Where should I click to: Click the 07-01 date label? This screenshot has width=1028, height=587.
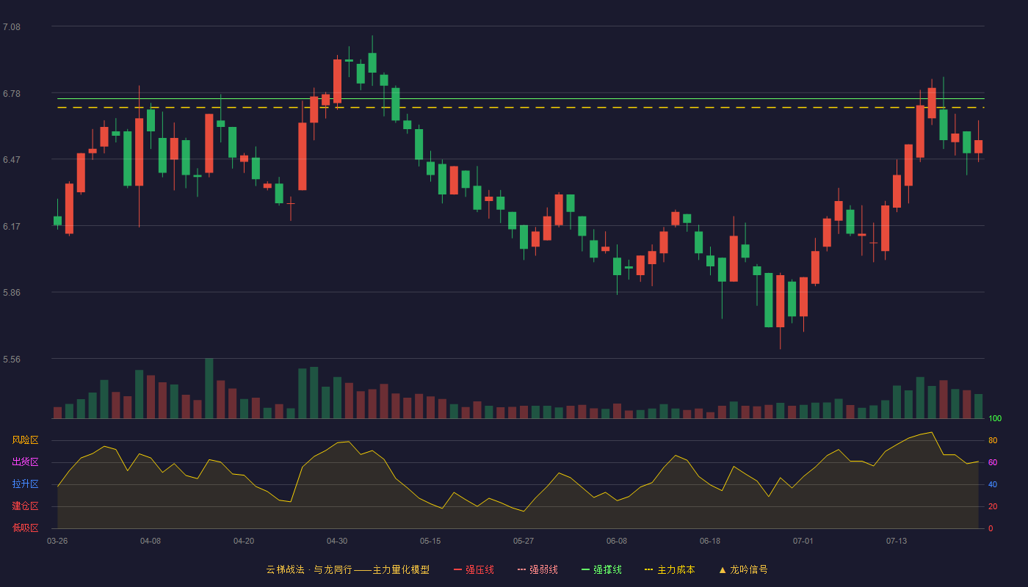[x=803, y=541]
